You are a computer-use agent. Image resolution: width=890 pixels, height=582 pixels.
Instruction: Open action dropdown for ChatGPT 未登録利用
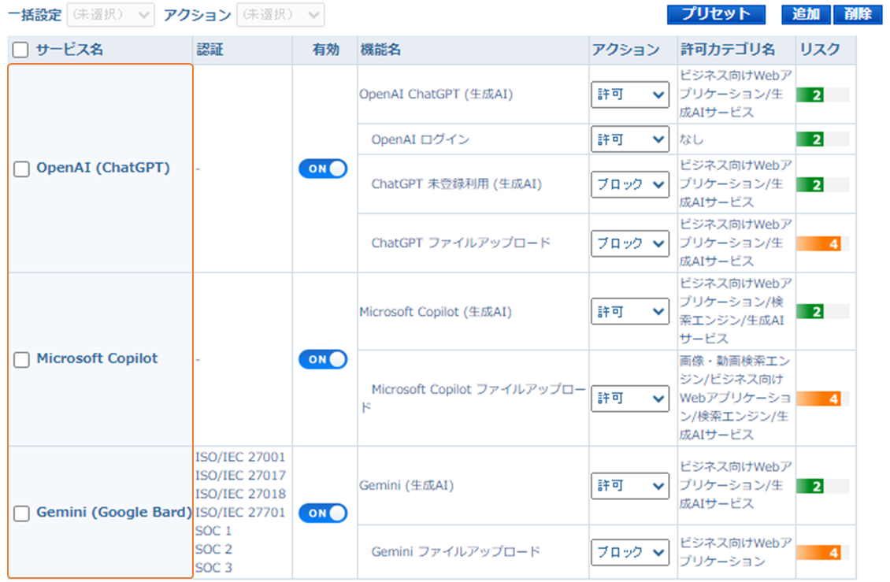[629, 184]
